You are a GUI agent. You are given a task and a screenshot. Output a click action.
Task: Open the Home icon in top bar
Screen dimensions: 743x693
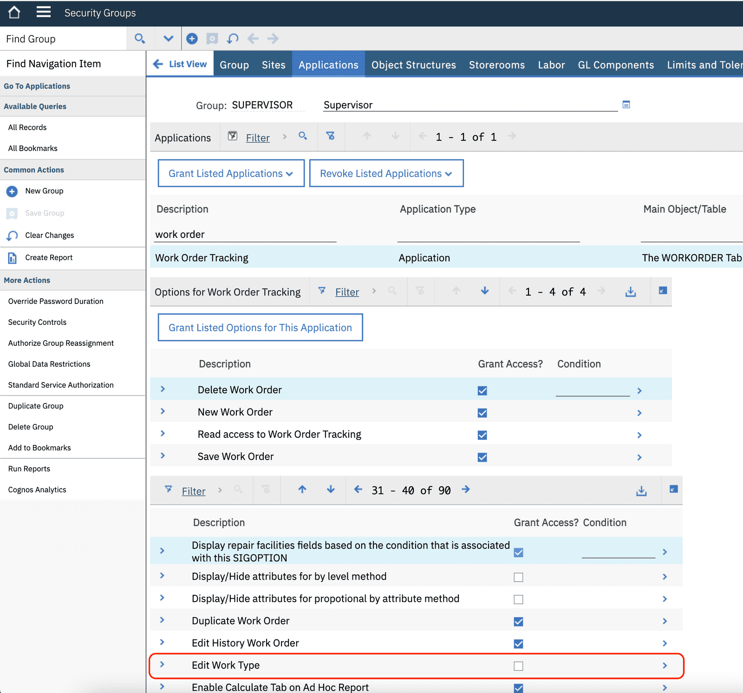(13, 13)
